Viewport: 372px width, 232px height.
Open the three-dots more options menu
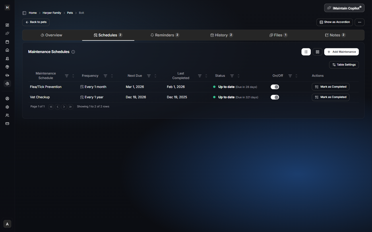[x=359, y=22]
